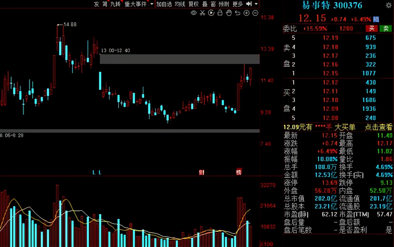Select the eye view icon above the chart
This screenshot has width=394, height=247.
[x=194, y=13]
